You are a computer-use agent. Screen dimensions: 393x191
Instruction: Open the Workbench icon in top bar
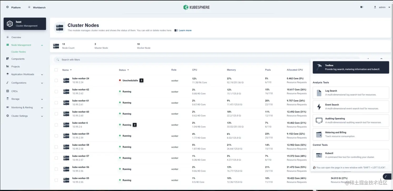29,7
